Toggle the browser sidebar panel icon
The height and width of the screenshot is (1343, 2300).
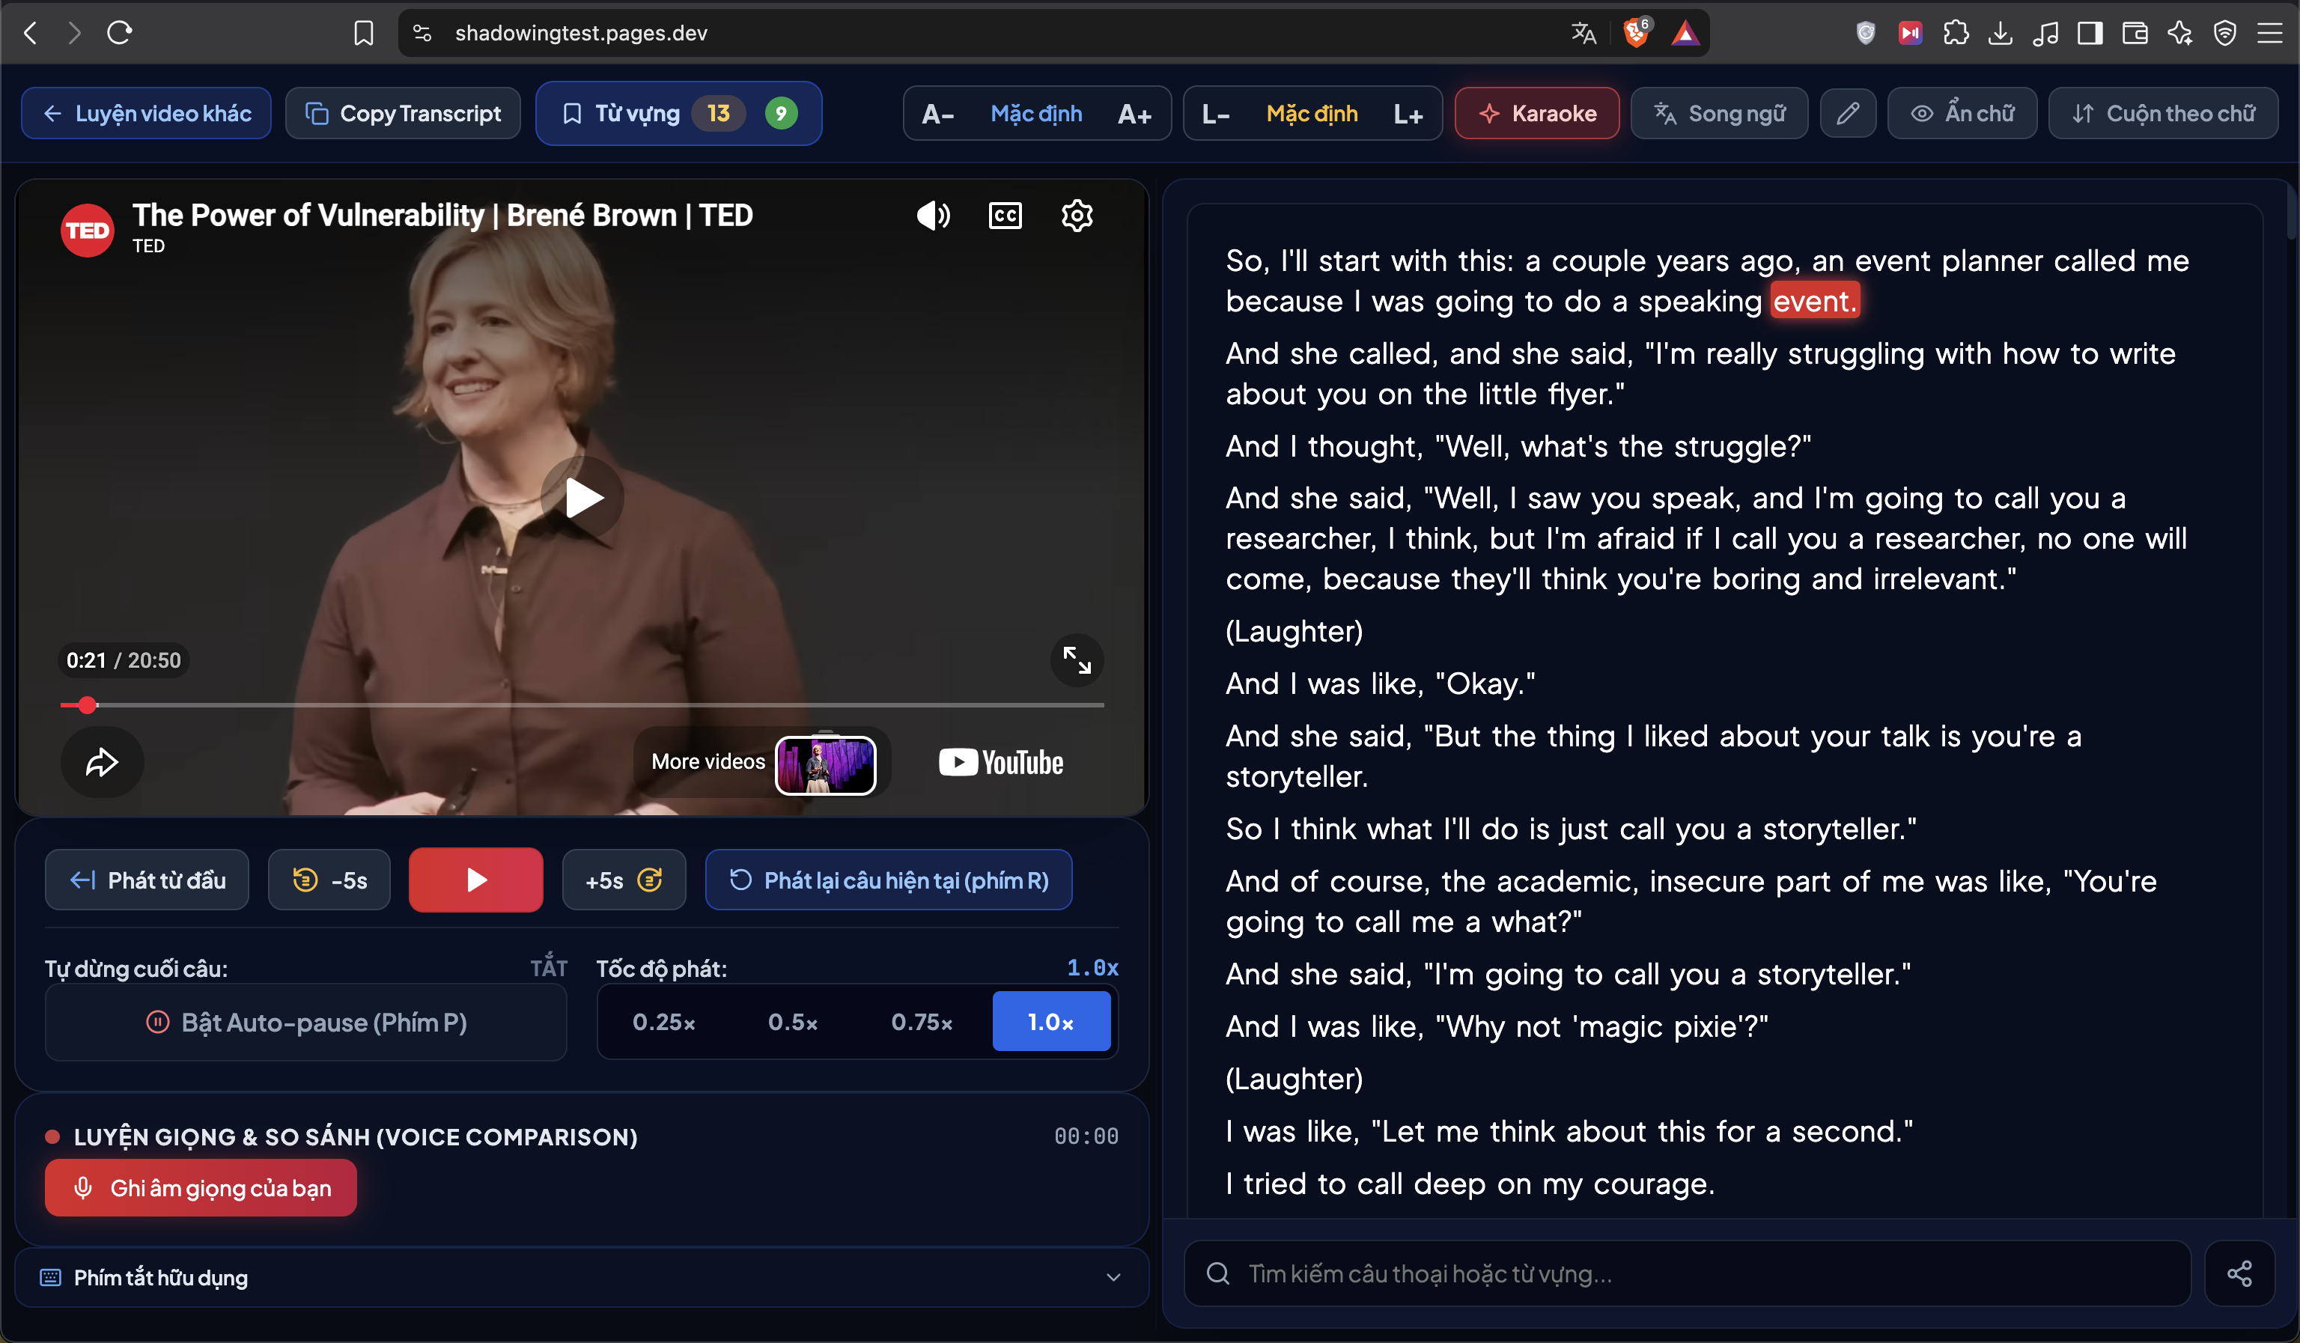(x=2090, y=33)
